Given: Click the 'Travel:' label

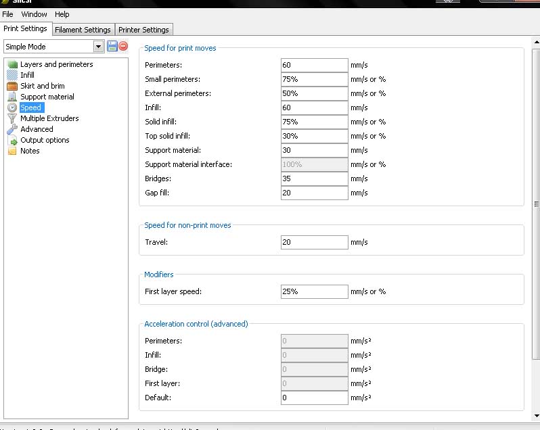Looking at the screenshot, I should 156,242.
